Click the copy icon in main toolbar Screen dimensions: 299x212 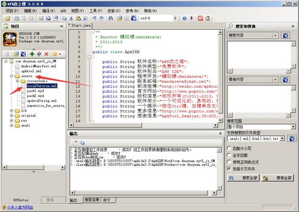(64, 18)
